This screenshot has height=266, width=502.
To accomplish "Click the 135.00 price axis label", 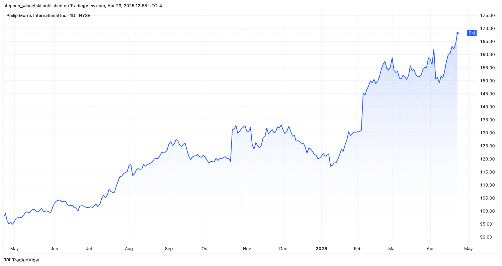I will click(x=487, y=119).
